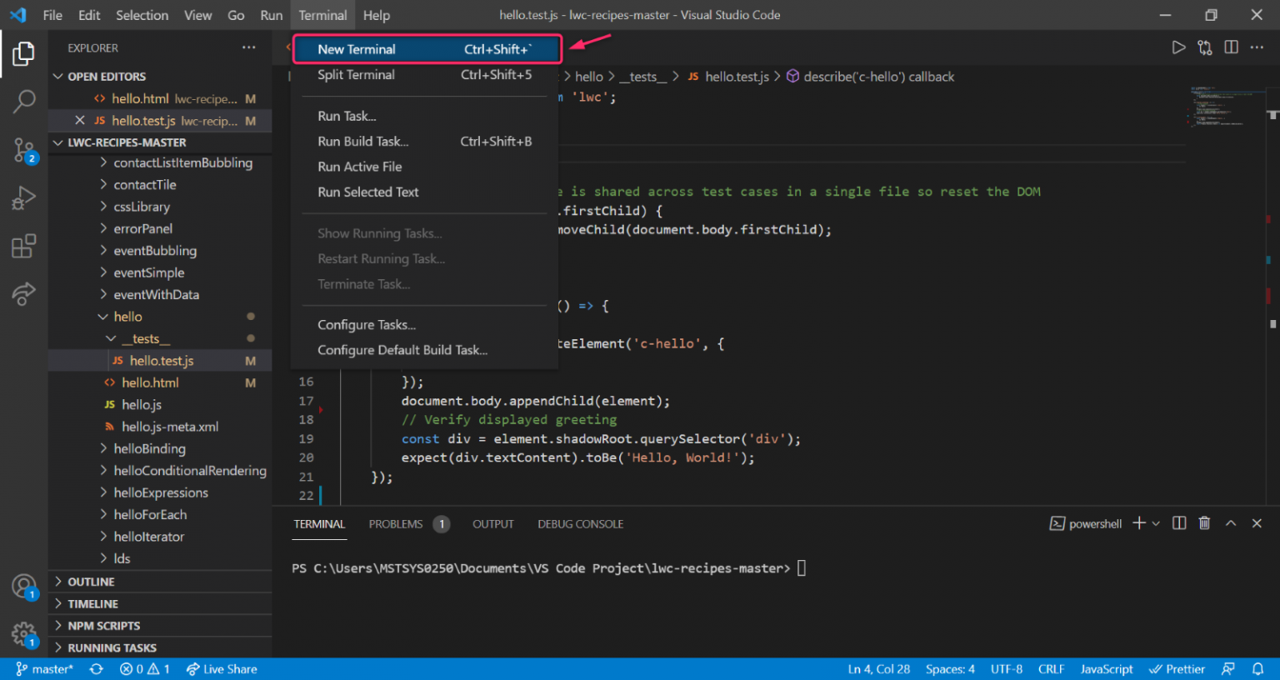Open the terminal selection dropdown

click(1155, 522)
